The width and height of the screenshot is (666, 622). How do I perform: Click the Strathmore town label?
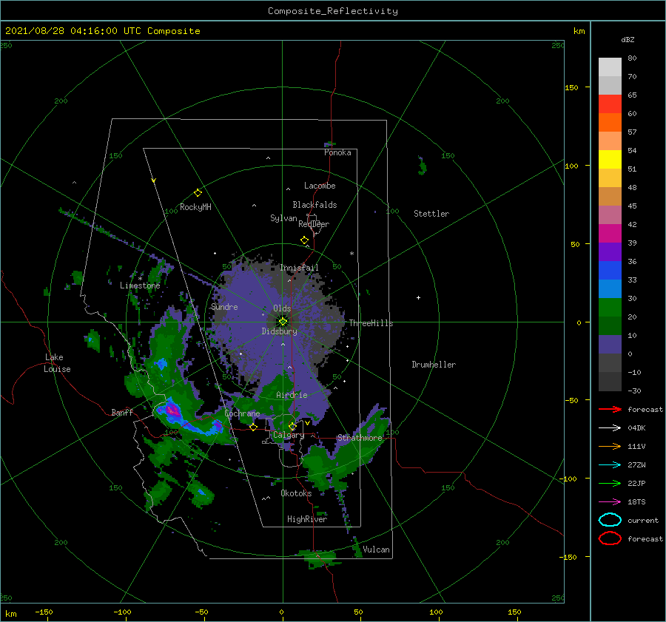(360, 438)
